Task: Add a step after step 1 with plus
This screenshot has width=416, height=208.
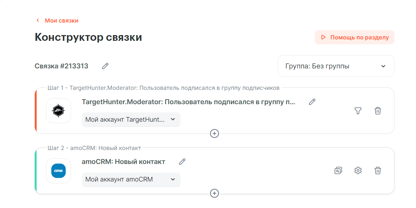Action: pos(214,134)
